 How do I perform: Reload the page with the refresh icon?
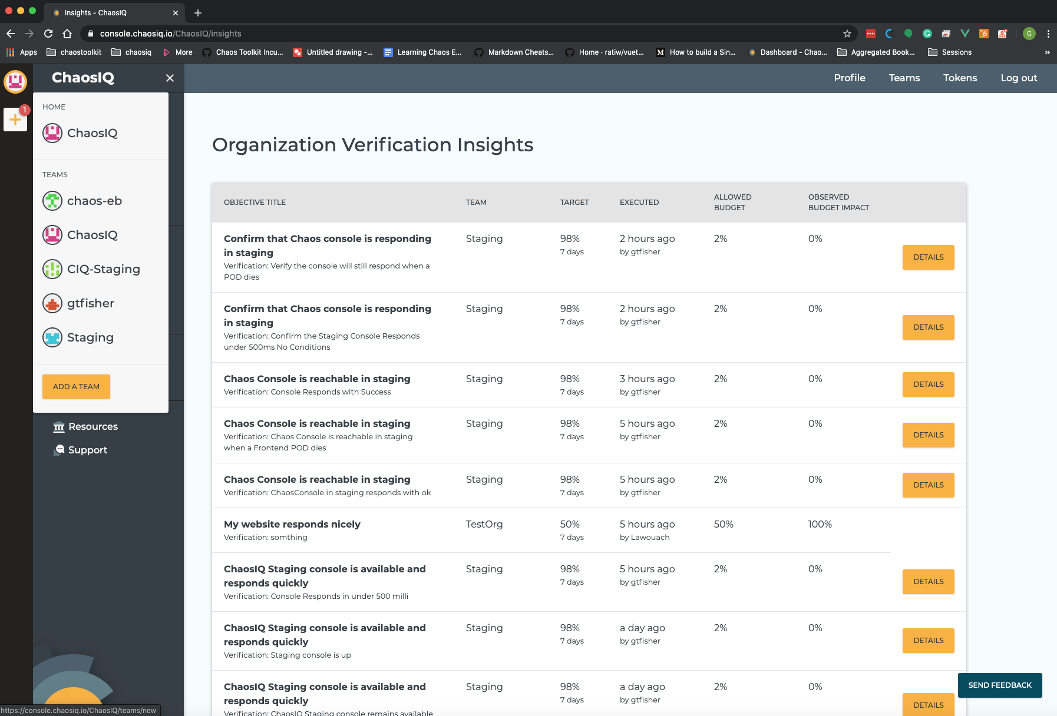48,34
